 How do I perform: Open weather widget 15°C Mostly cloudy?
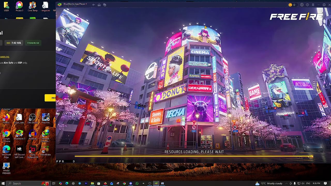269,183
